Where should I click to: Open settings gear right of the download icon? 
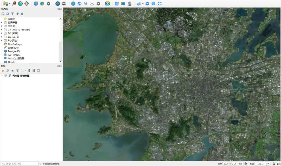98,4
